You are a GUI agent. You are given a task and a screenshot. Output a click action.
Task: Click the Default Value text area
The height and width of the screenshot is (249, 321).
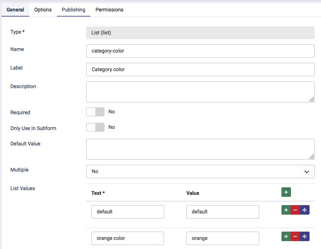coord(200,149)
